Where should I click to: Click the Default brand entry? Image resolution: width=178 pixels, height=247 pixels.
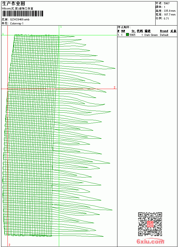click(x=164, y=35)
